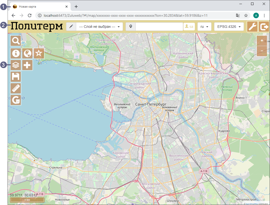This screenshot has width=270, height=205.
Task: Select the 'Новая карта' browser tab
Action: point(38,7)
